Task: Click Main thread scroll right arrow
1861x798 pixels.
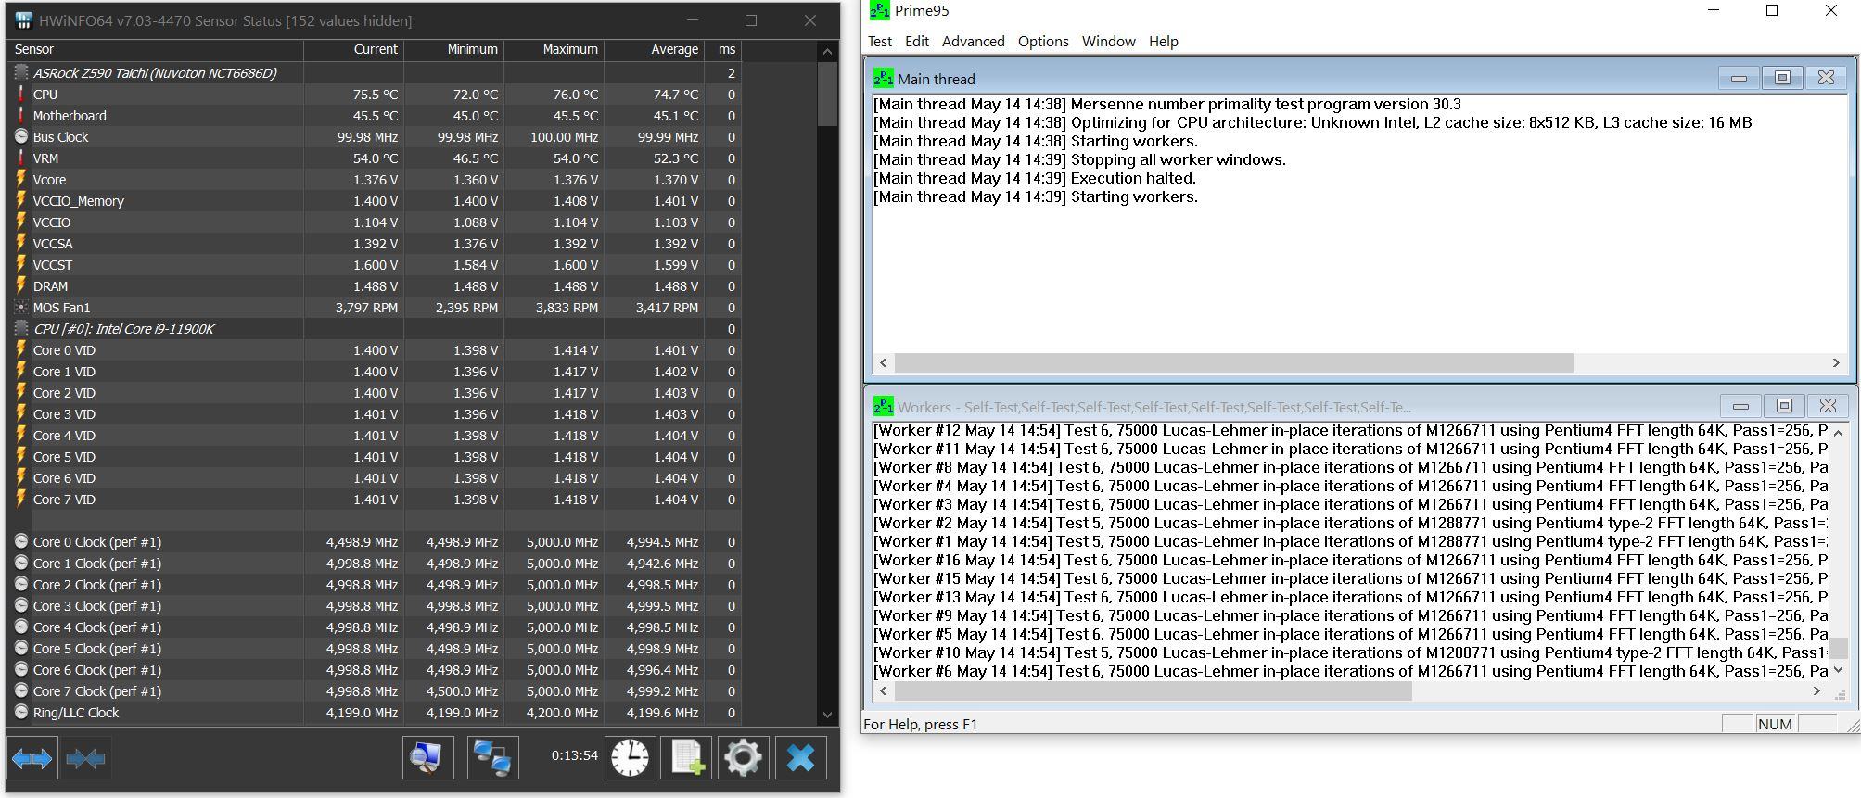Action: coord(1835,362)
